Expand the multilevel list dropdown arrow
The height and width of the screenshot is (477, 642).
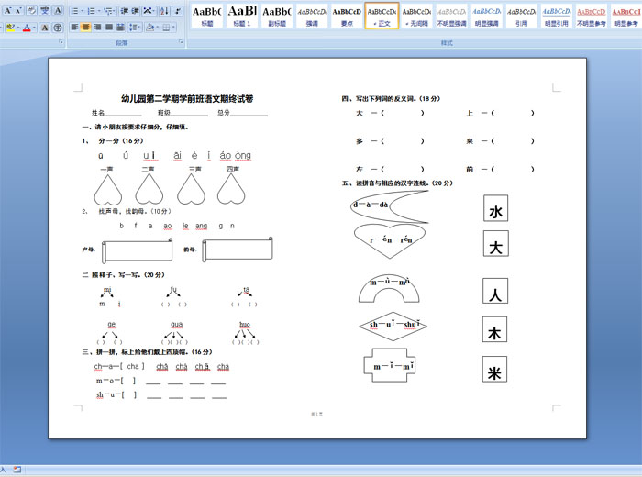[x=116, y=11]
